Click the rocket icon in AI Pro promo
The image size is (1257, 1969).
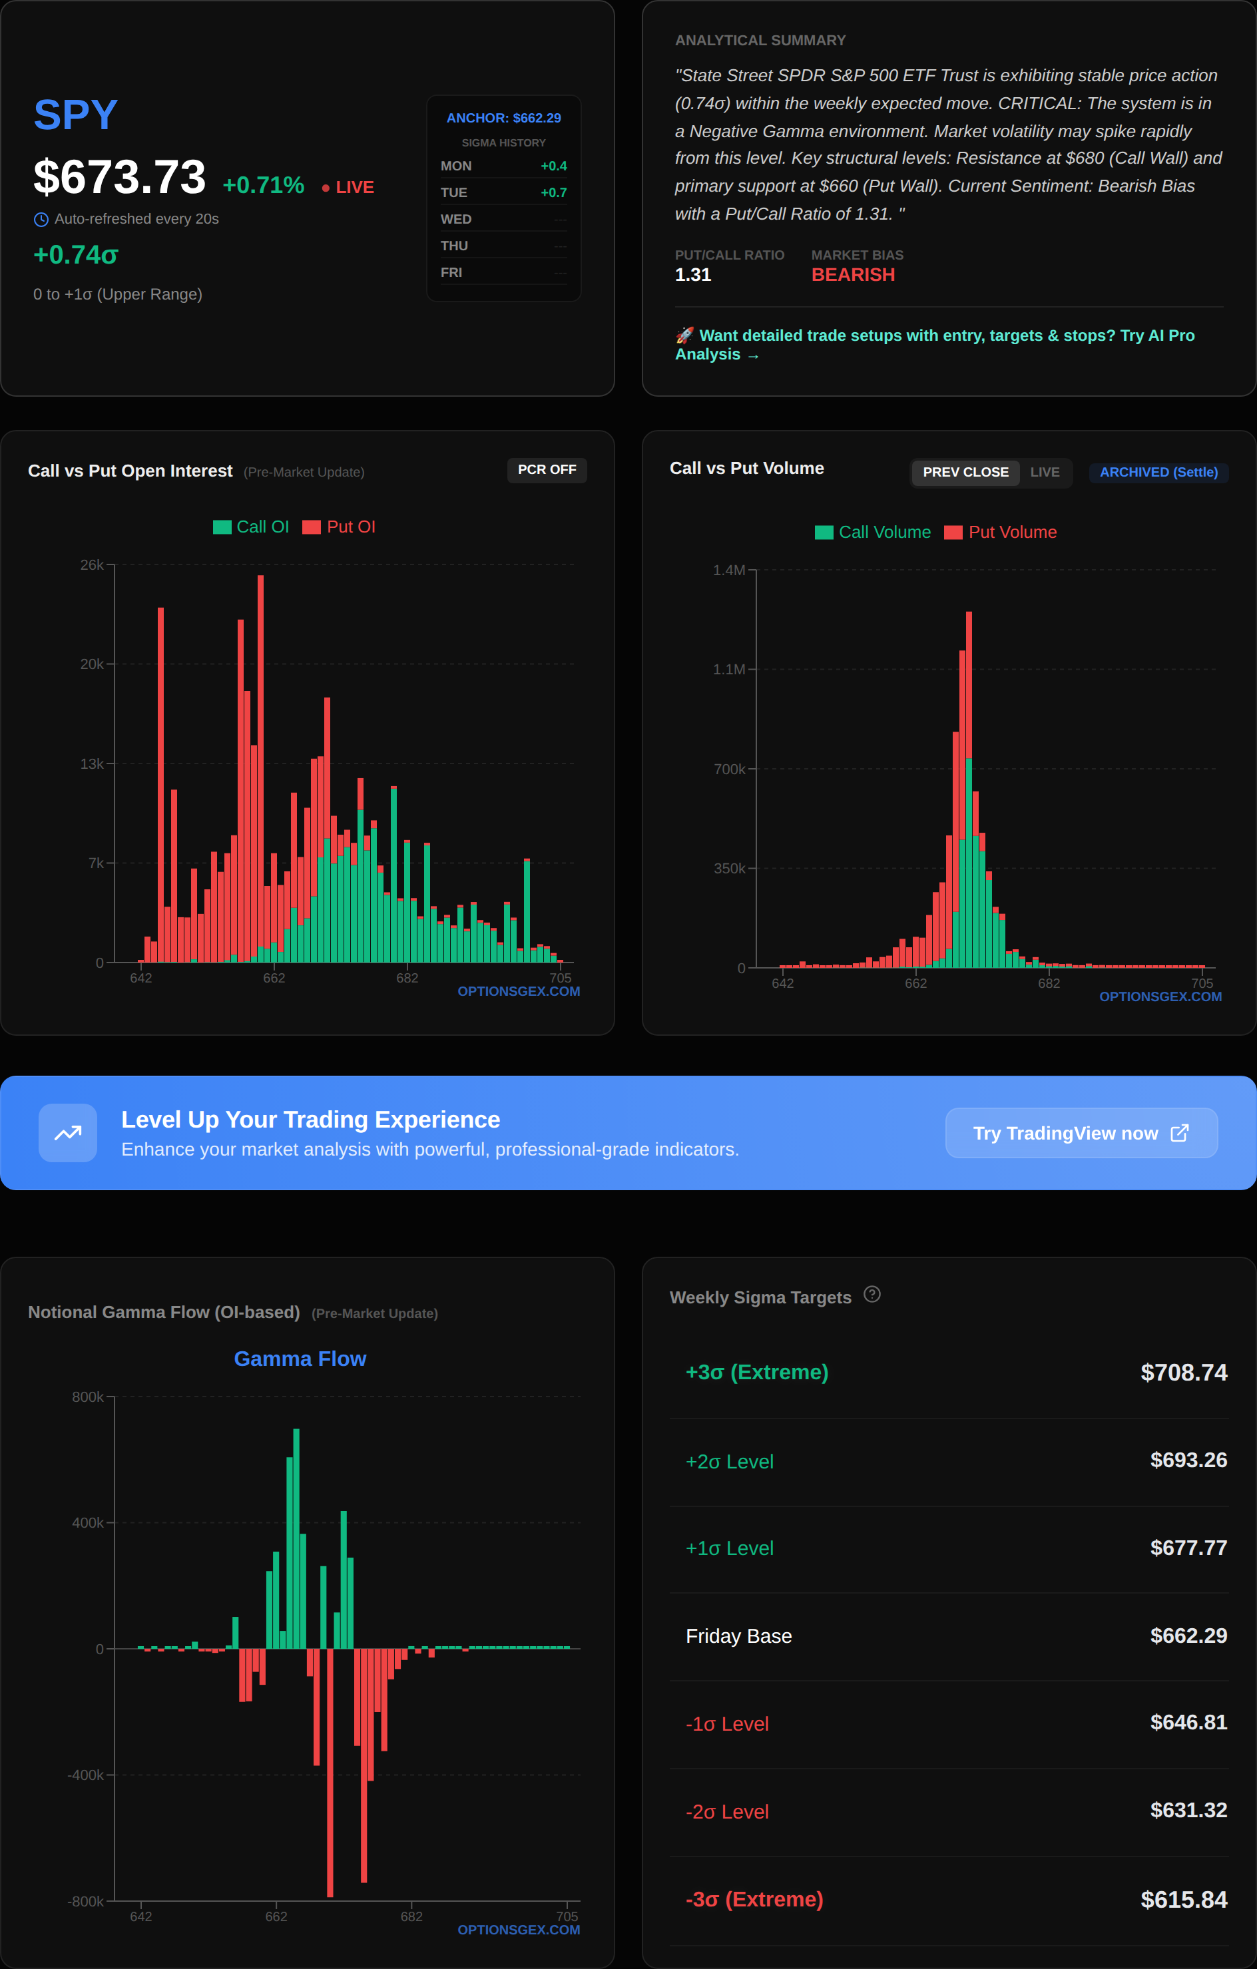click(x=684, y=335)
